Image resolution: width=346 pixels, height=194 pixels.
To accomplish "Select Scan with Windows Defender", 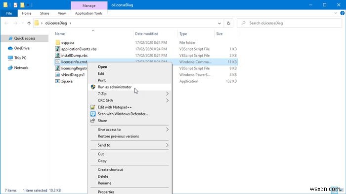I will [123, 114].
